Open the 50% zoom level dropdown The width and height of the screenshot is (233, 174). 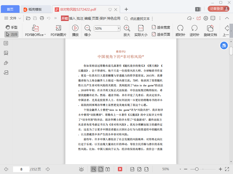(x=119, y=28)
